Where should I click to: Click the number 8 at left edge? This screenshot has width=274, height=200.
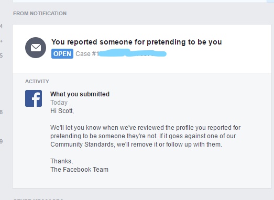pos(1,112)
